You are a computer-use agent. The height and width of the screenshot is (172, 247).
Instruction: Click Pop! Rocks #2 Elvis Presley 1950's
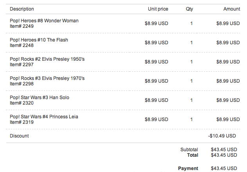coord(47,59)
